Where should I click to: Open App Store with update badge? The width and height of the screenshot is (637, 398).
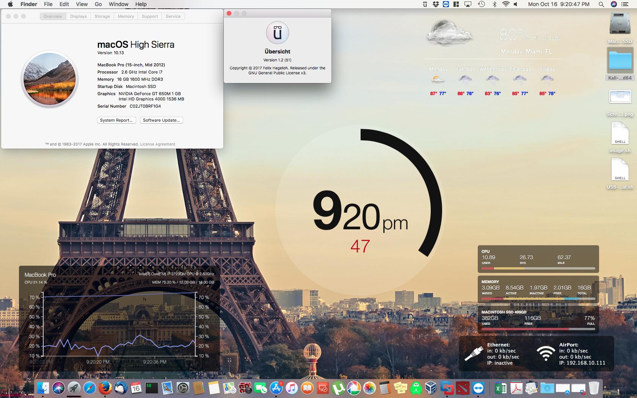tap(276, 388)
